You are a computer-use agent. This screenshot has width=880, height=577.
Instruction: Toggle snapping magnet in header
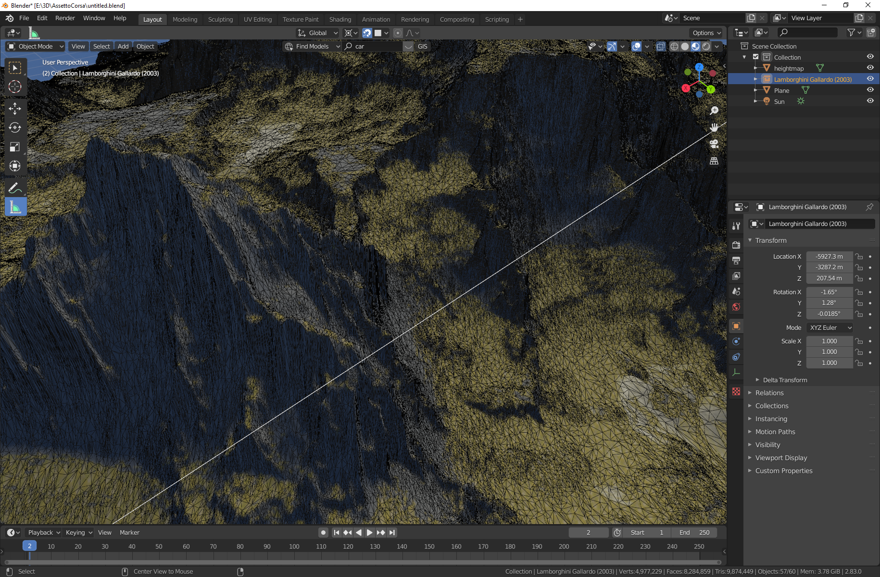367,33
